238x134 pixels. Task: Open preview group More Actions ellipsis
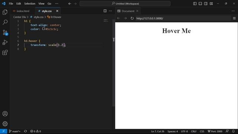click(233, 11)
